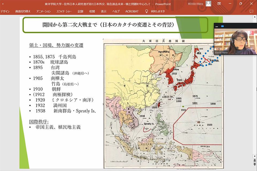
Task: Click the presenter webcam video thumbnail
Action: click(x=235, y=42)
